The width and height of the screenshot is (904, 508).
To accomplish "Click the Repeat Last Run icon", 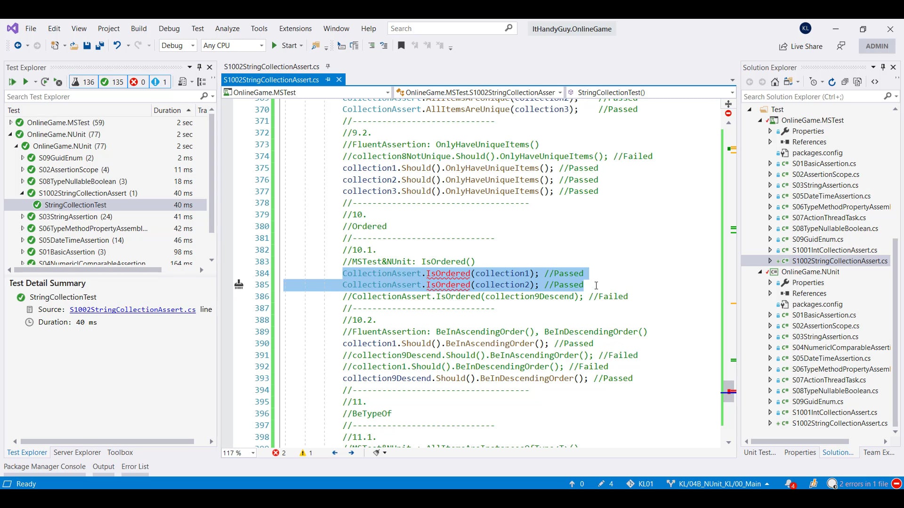I will tap(45, 82).
